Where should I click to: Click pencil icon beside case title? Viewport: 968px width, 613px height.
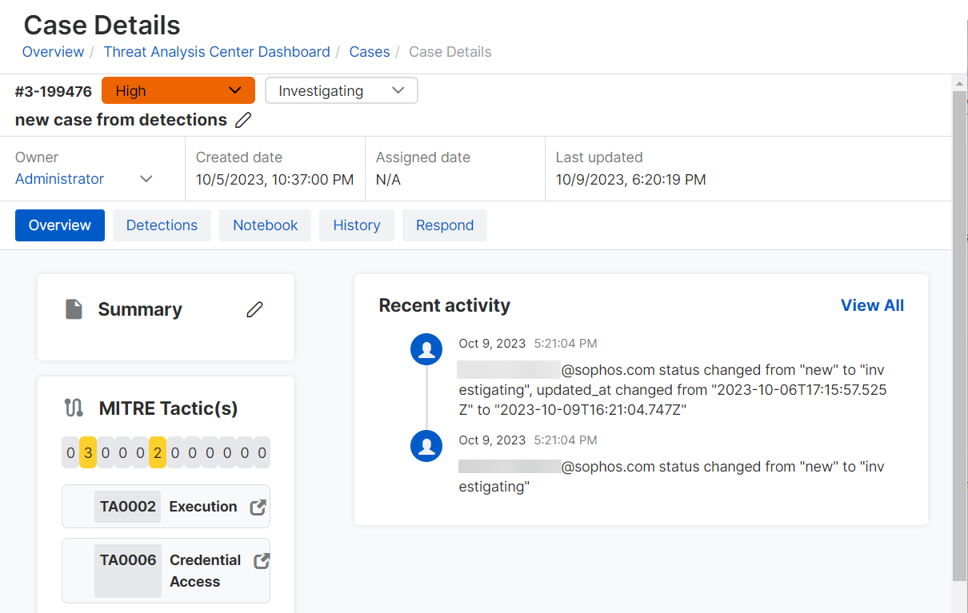(243, 121)
